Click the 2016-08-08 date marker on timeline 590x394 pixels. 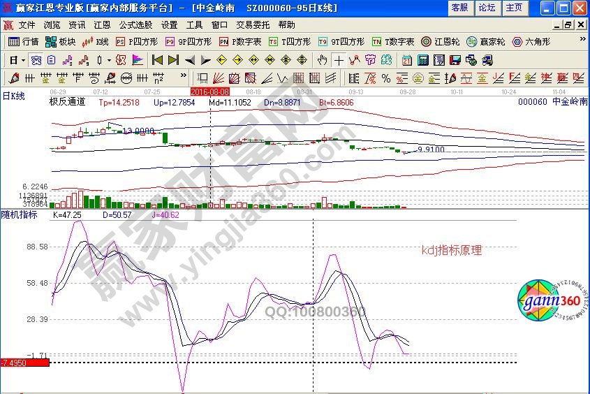coord(210,92)
